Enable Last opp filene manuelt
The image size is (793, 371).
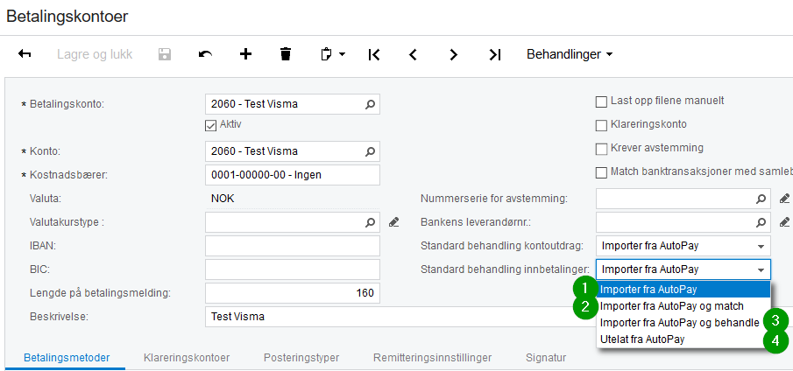[601, 101]
